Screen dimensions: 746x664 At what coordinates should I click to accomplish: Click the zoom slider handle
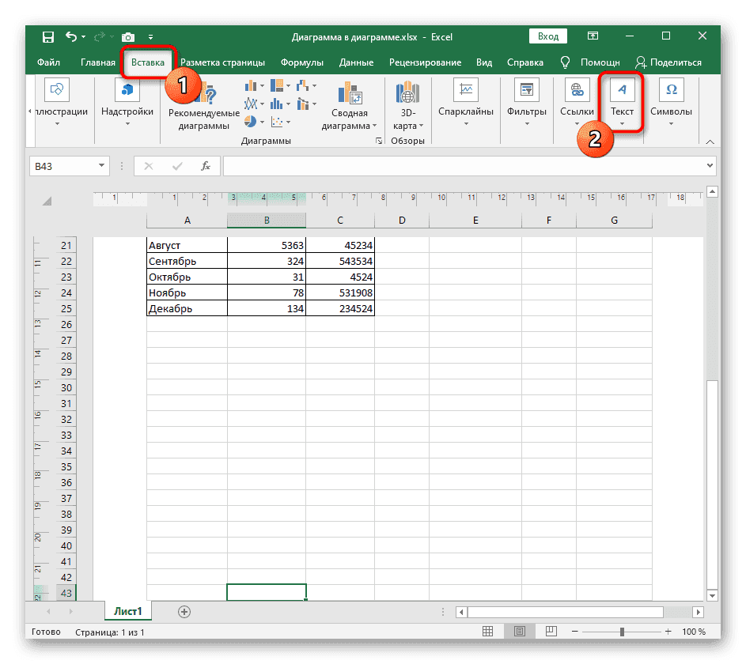point(623,632)
